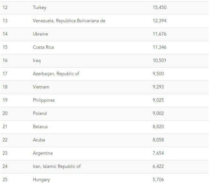This screenshot has width=210, height=184.
Task: Select the Azerbaijan, Republic of entry
Action: click(56, 74)
